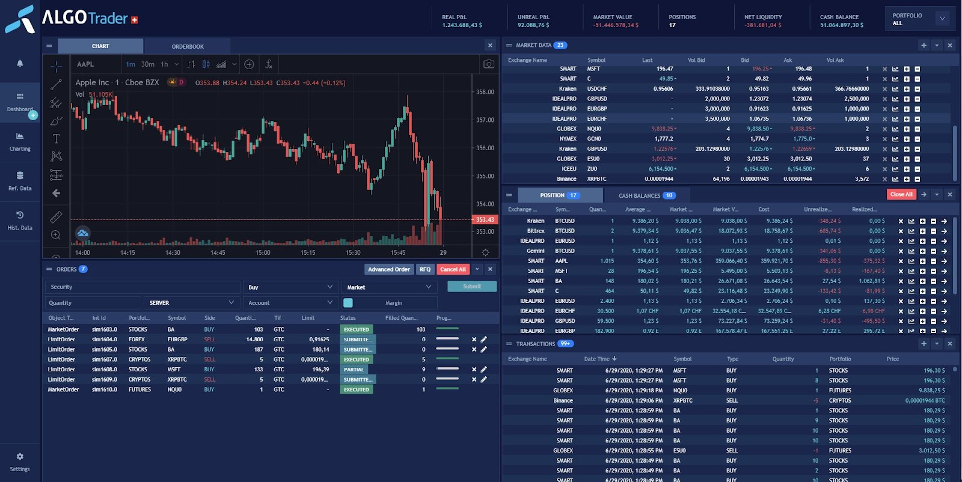Viewport: 962px width, 482px height.
Task: Select the trend line drawing tool
Action: coord(56,85)
